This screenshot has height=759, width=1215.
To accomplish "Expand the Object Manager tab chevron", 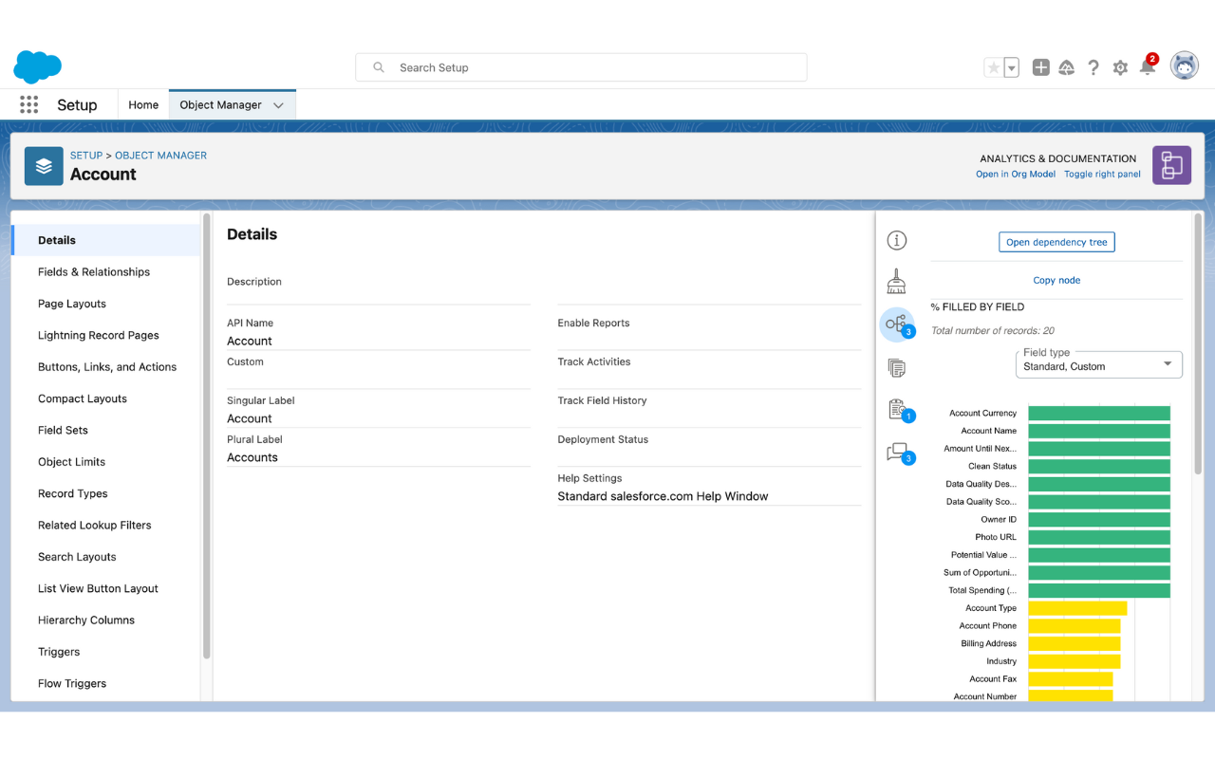I will (278, 105).
